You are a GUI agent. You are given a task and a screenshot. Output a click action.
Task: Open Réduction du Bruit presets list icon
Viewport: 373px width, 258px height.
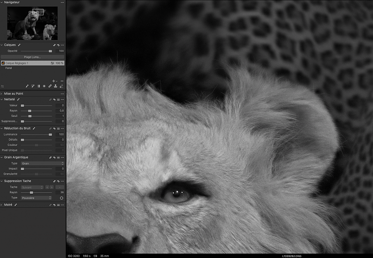(x=58, y=129)
